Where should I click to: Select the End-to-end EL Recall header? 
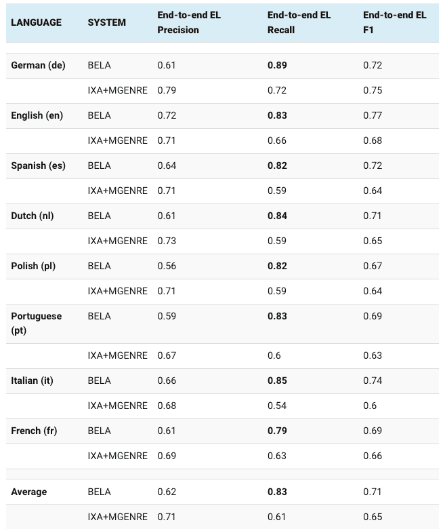point(299,22)
